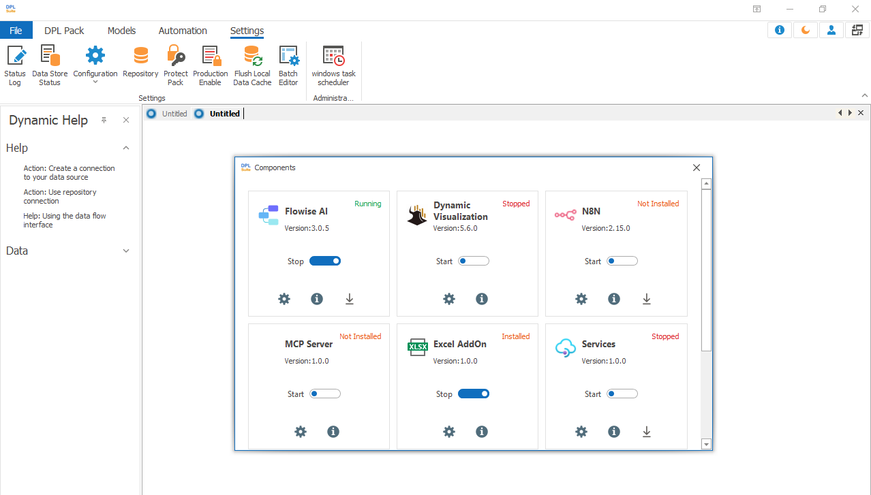Image resolution: width=871 pixels, height=495 pixels.
Task: Show N8N info
Action: pyautogui.click(x=614, y=299)
